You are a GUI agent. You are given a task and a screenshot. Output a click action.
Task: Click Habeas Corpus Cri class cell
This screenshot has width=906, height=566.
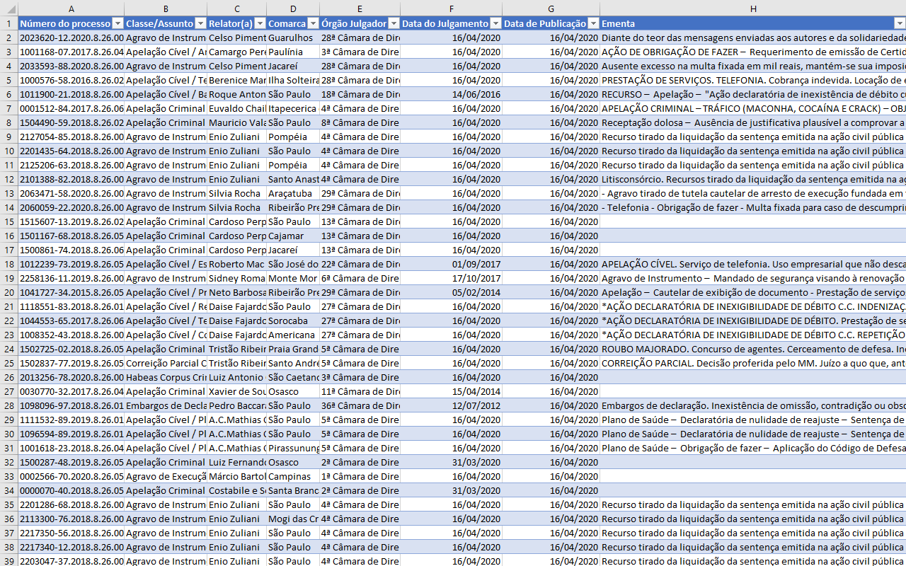coord(166,377)
